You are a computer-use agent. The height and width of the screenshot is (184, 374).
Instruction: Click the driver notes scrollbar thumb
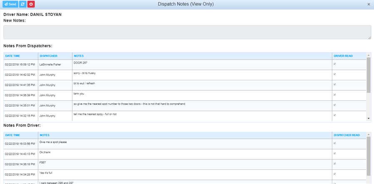[369, 156]
